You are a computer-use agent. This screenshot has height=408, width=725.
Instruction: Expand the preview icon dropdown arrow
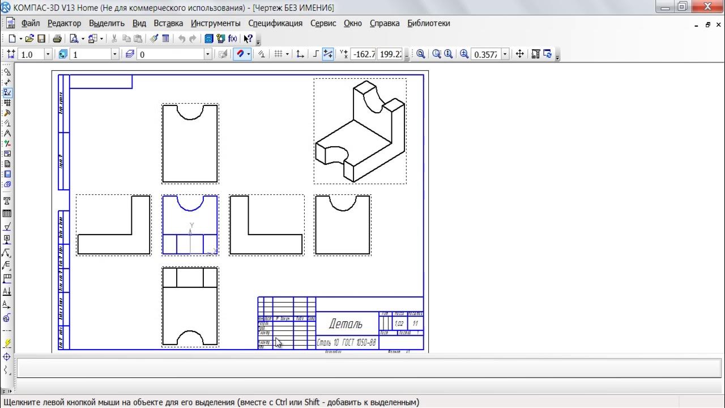tap(83, 39)
